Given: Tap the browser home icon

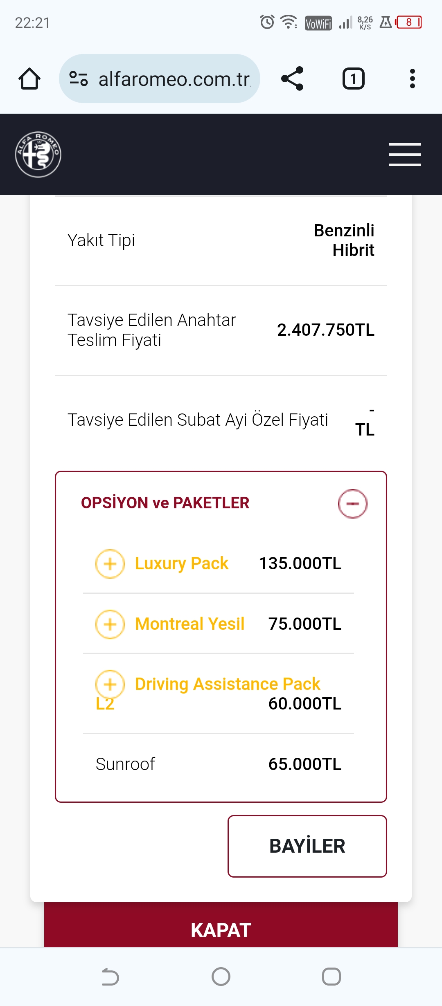Looking at the screenshot, I should point(29,79).
